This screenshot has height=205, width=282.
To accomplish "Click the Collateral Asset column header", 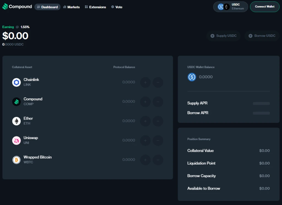I will click(x=22, y=67).
